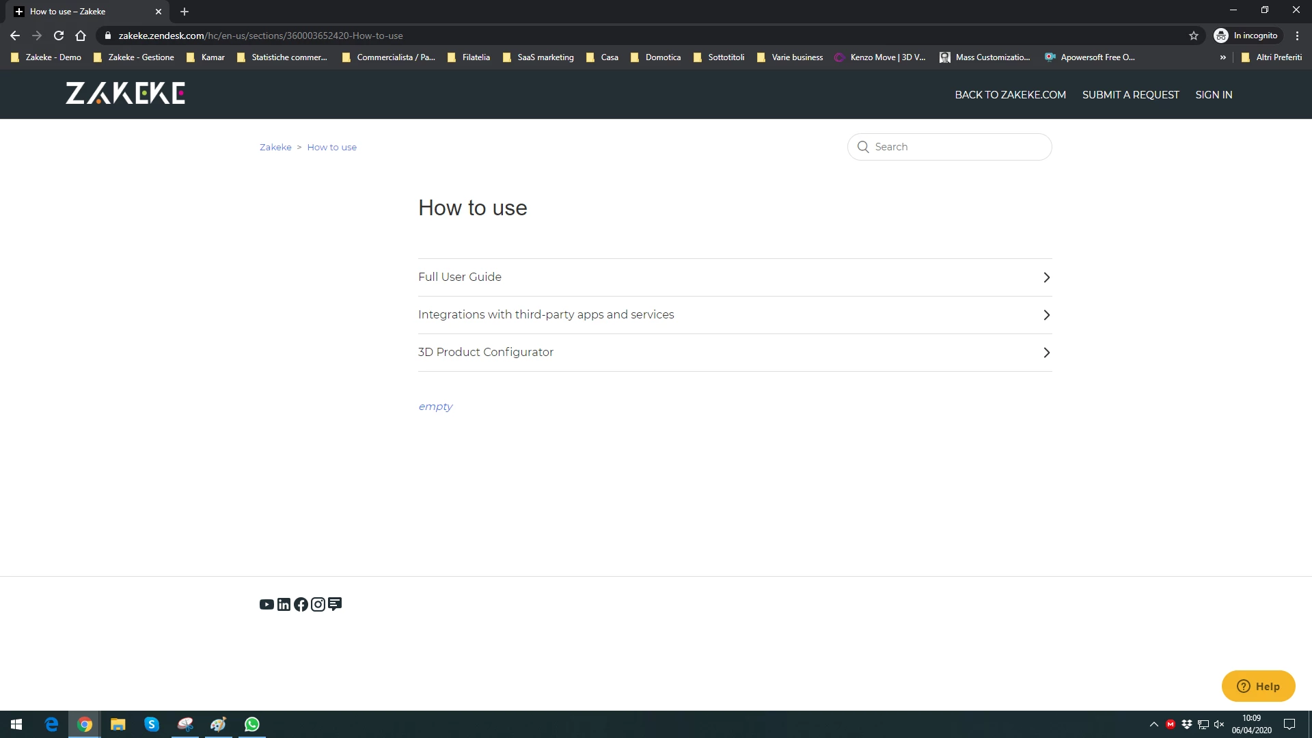
Task: Open the Instagram social icon in footer
Action: click(318, 605)
